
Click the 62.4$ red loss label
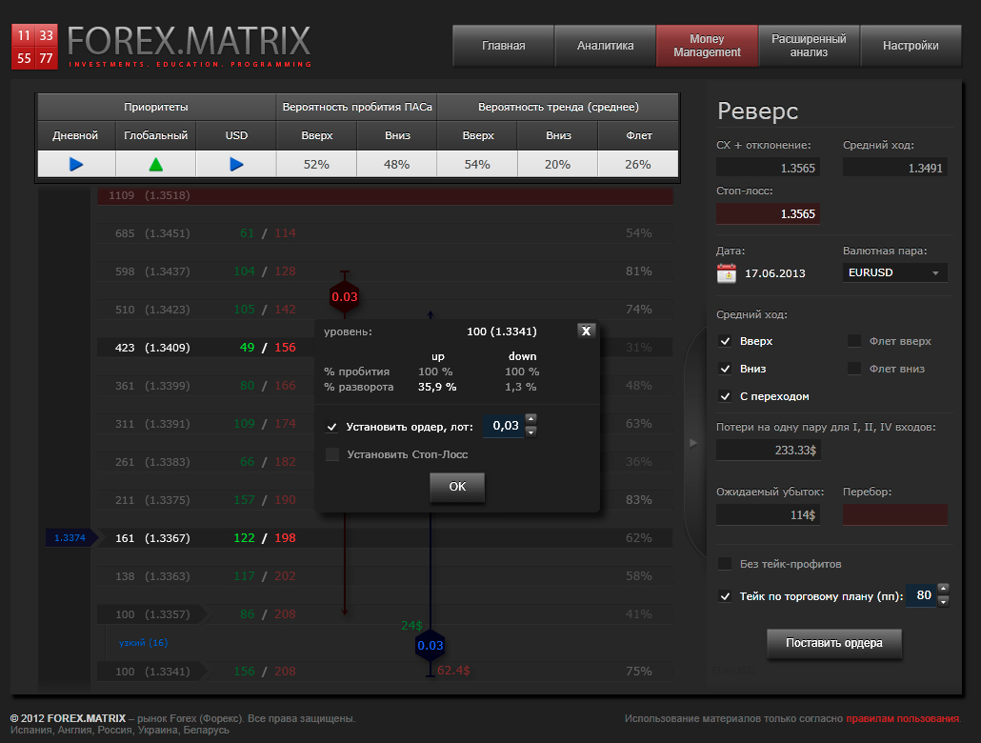pyautogui.click(x=453, y=671)
